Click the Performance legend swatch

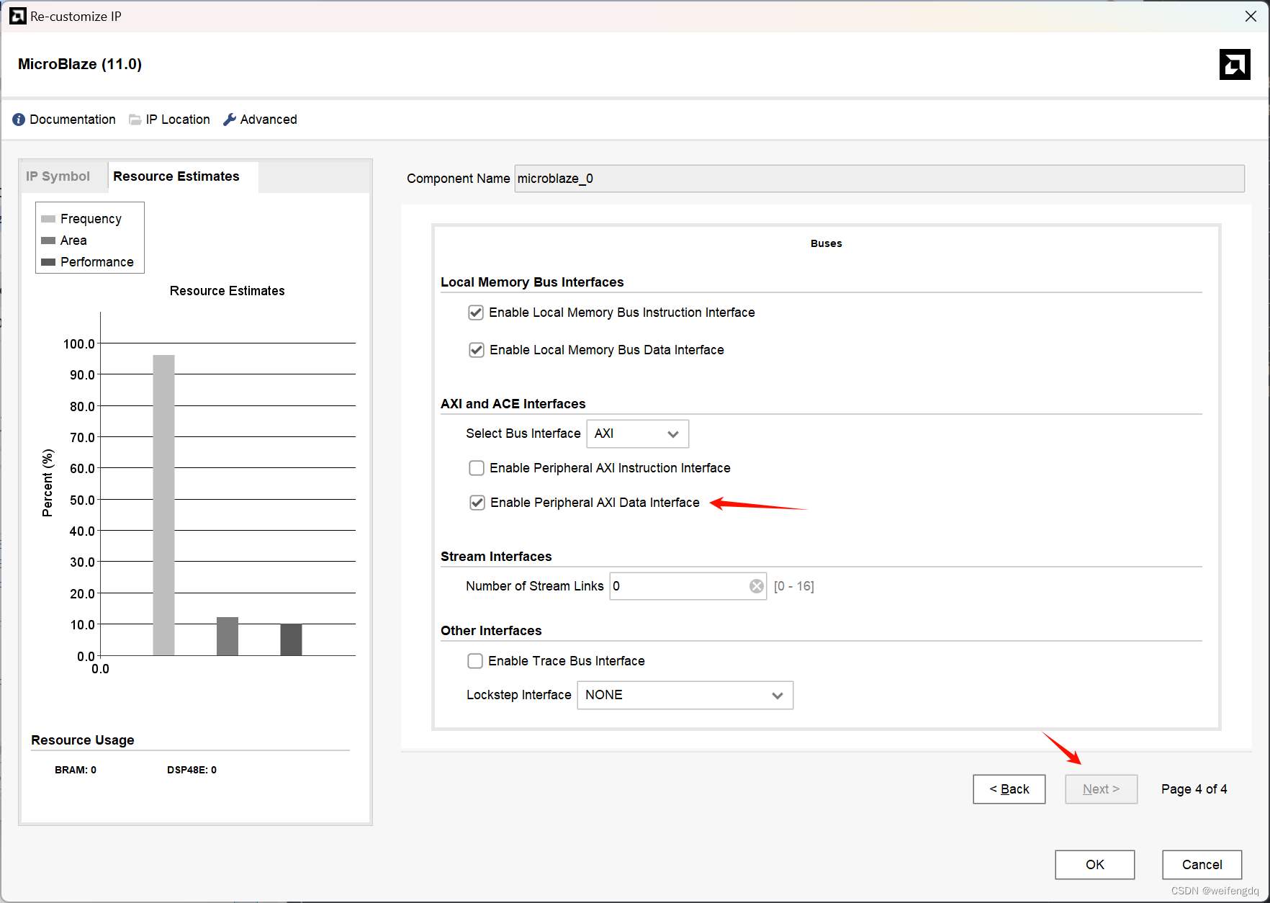(48, 262)
